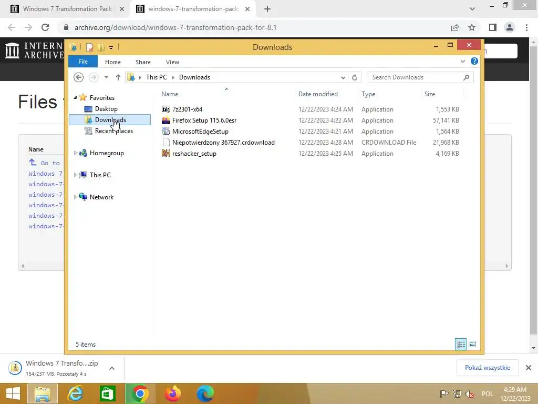
Task: Expand the This PC tree node
Action: click(75, 175)
